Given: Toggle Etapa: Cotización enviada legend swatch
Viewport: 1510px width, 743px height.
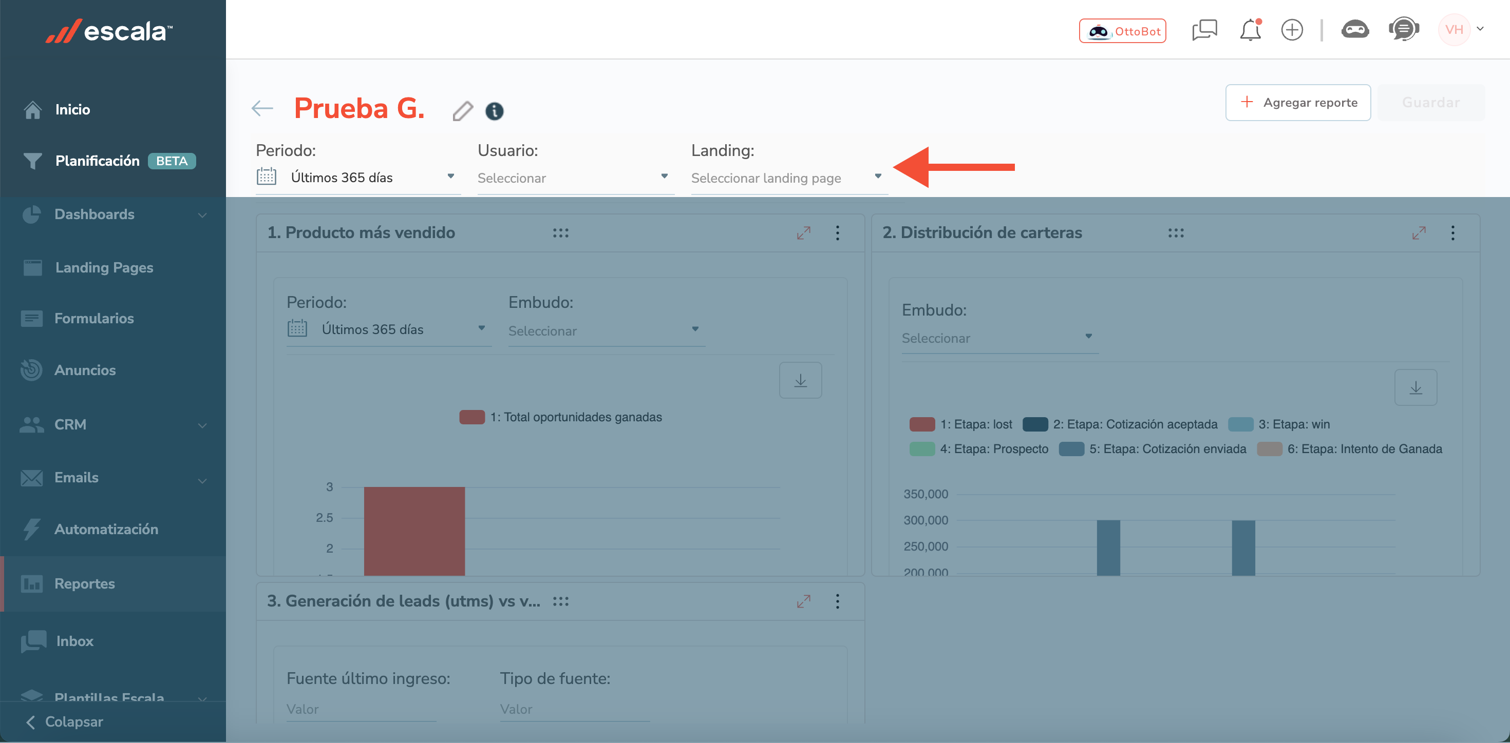Looking at the screenshot, I should click(1071, 449).
